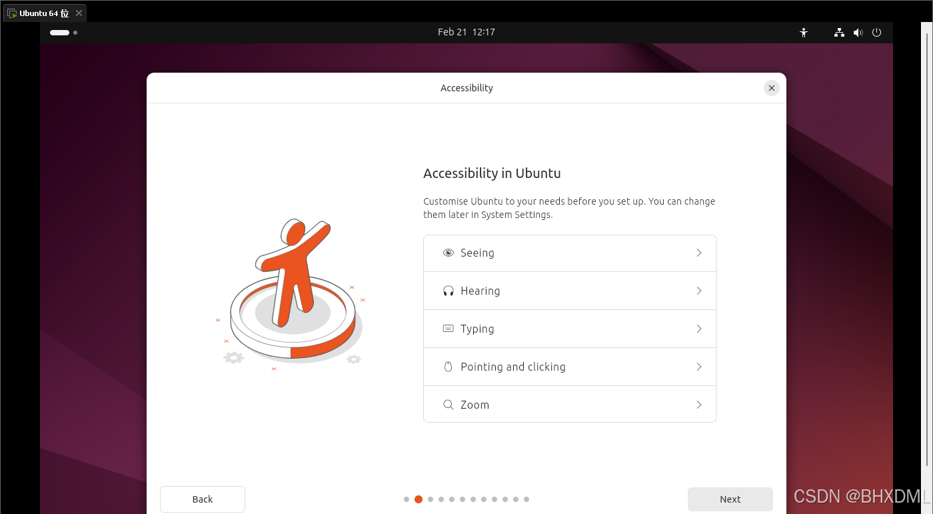Expand the Seeing row chevron
Viewport: 933px width, 514px height.
(699, 253)
